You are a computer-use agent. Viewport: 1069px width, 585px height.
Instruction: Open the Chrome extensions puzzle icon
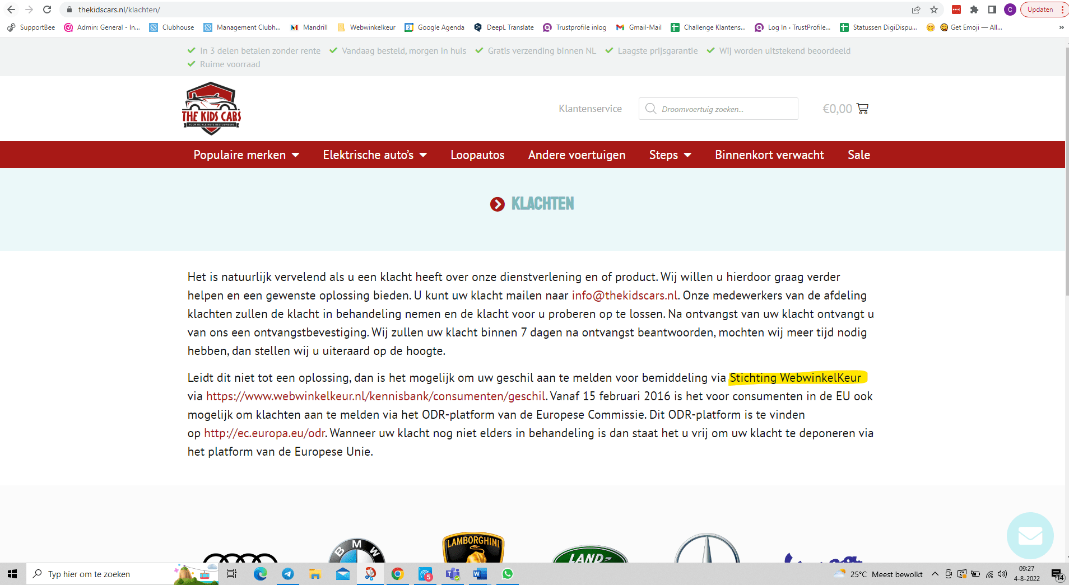[x=974, y=10]
